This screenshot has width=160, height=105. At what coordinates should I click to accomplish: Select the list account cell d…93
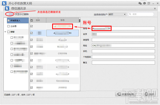pyautogui.click(x=63, y=33)
